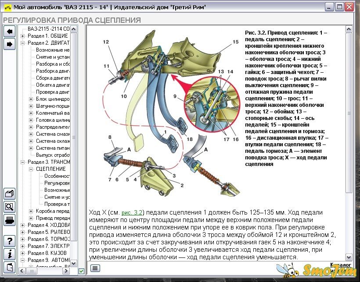Expand Раздел 1. ОБЩИЕ tree node
The image size is (360, 282).
pyautogui.click(x=23, y=35)
